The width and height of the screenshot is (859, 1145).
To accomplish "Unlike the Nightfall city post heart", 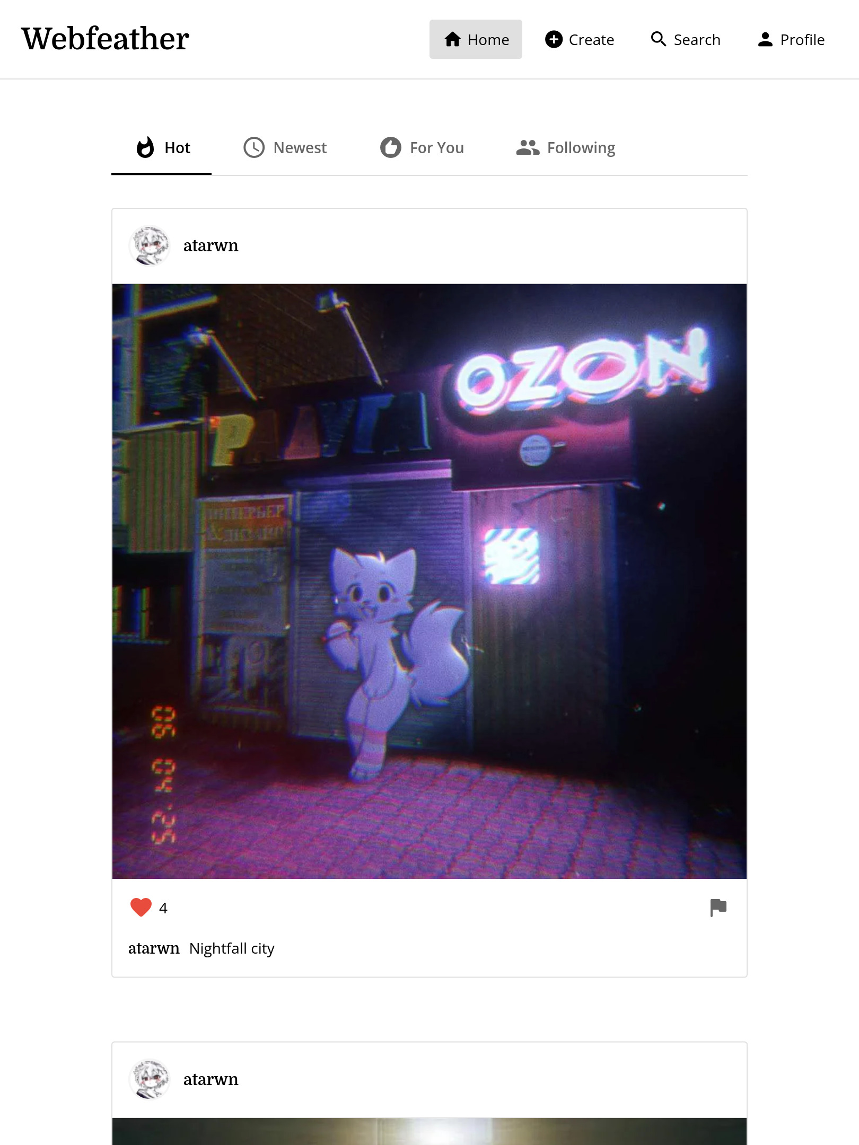I will click(141, 908).
